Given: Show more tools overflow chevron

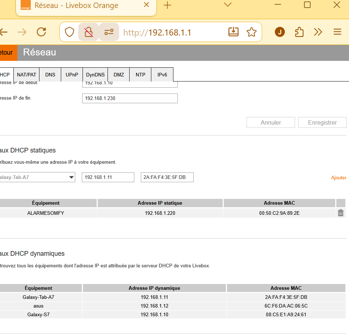Looking at the screenshot, I should coord(318,32).
